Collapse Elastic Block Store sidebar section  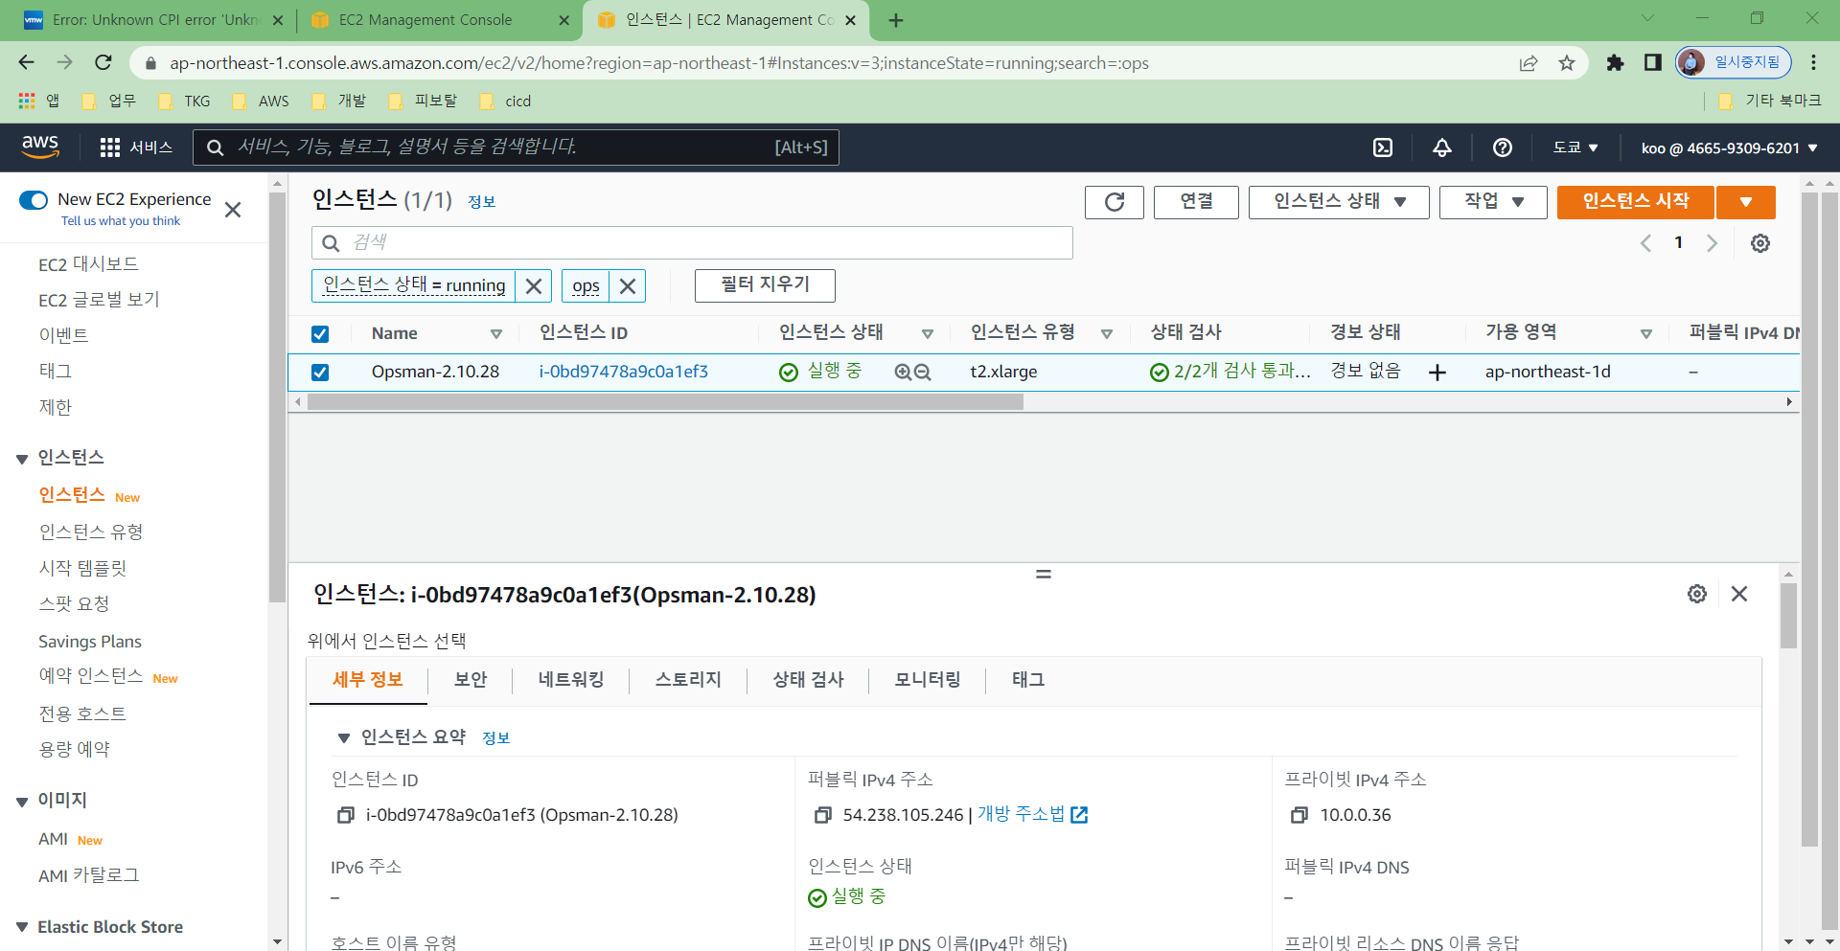tap(22, 927)
